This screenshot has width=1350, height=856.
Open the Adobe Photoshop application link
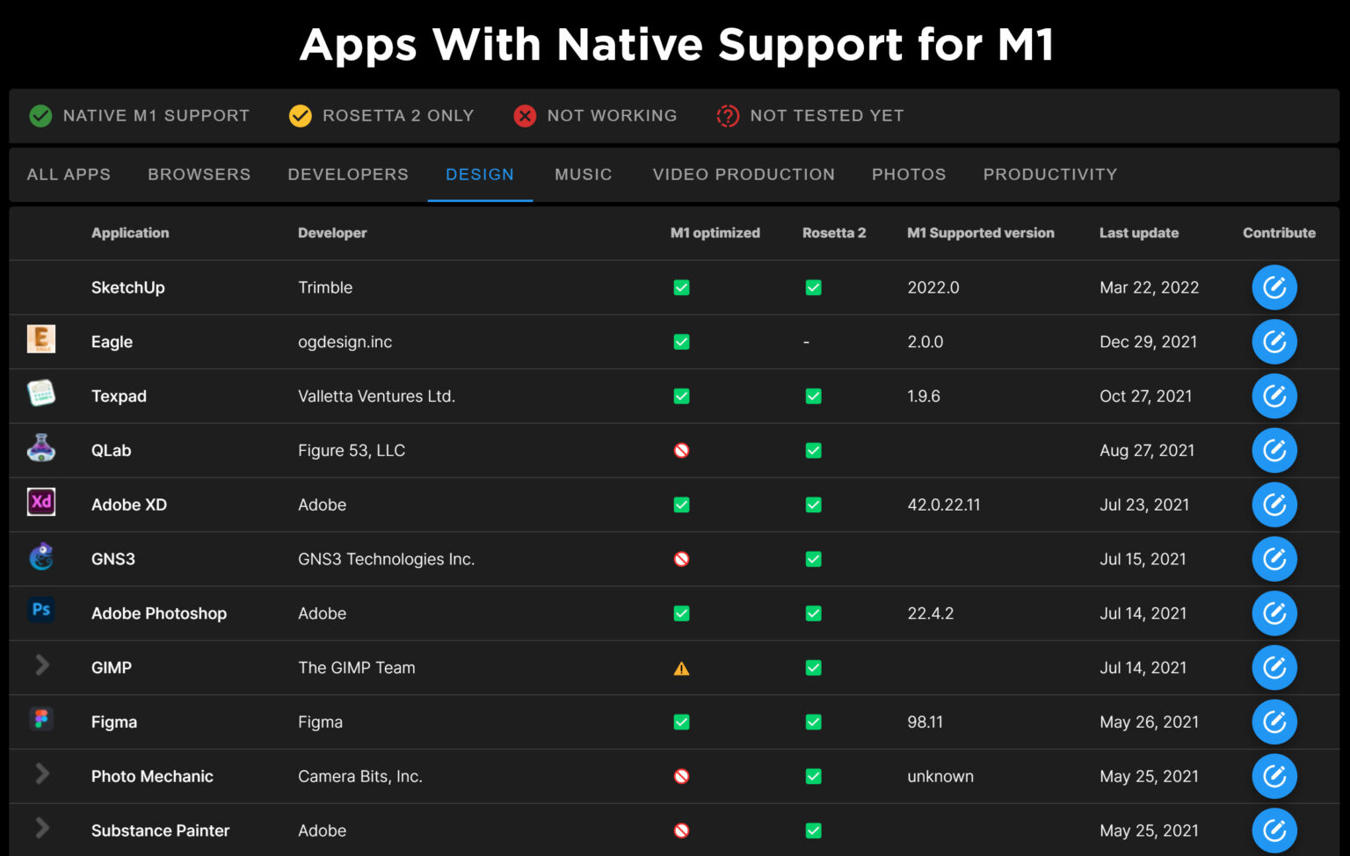coord(159,613)
